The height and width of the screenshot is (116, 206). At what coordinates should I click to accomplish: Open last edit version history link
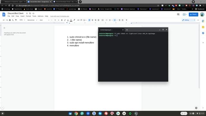tap(60, 16)
